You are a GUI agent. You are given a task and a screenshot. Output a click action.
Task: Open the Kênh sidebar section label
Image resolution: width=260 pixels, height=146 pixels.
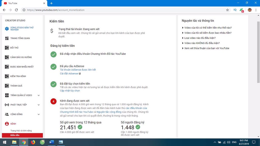(x=13, y=124)
